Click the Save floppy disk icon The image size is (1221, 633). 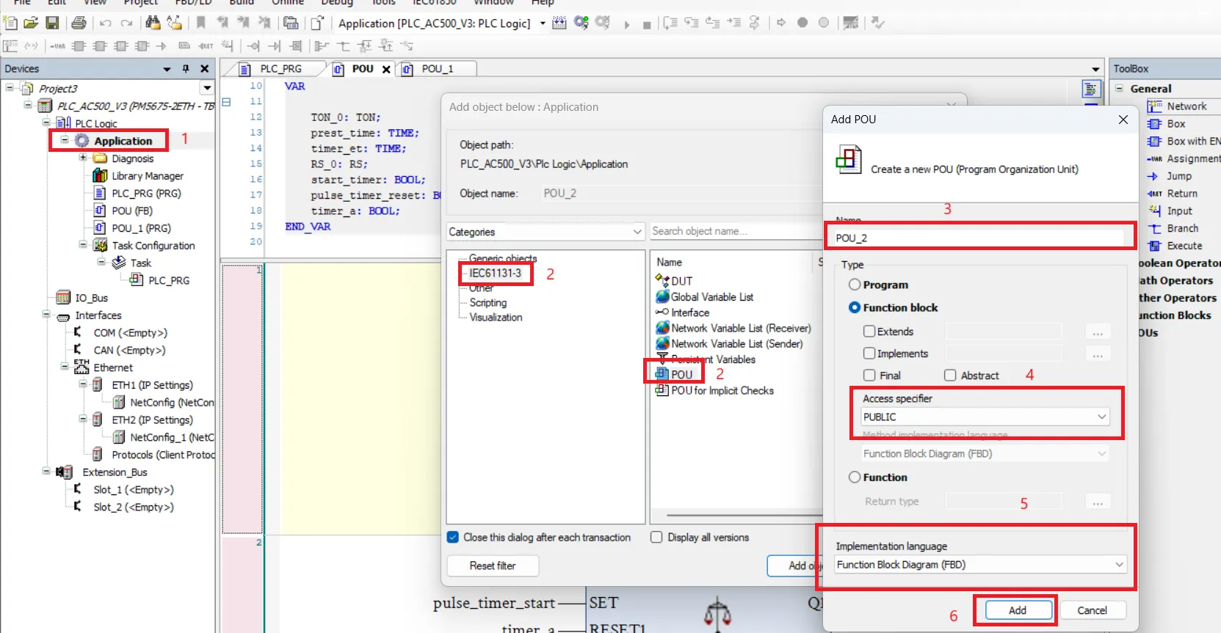[x=52, y=23]
